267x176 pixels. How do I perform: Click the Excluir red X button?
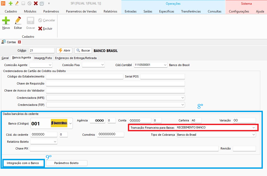coord(45,29)
